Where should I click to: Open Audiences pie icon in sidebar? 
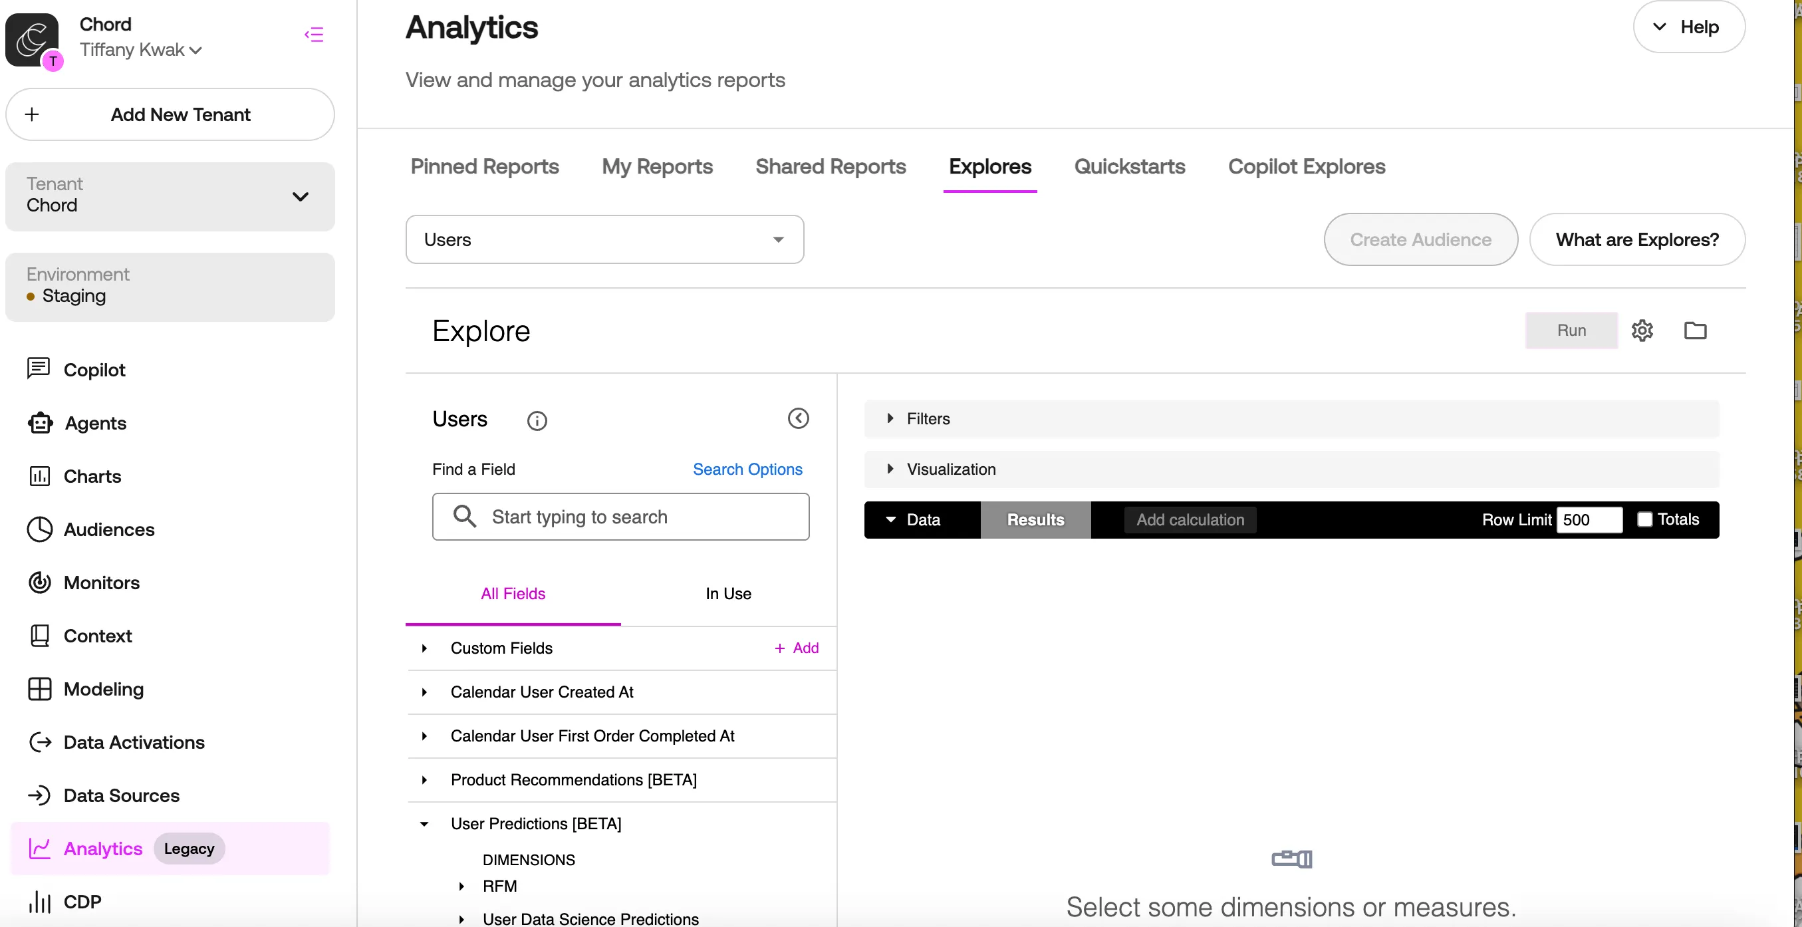[39, 529]
